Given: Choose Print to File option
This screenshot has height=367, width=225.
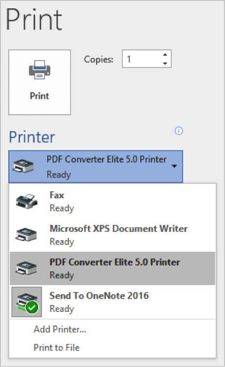Looking at the screenshot, I should [x=57, y=347].
